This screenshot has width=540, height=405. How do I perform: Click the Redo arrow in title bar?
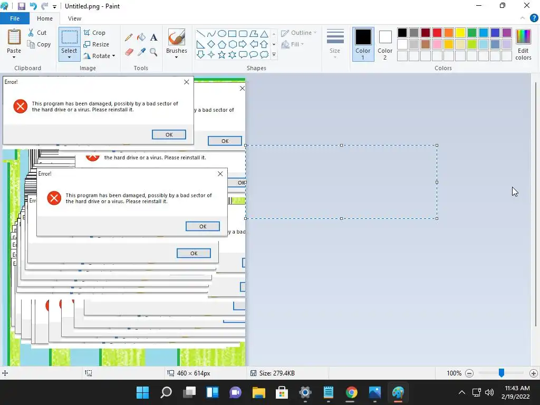(x=44, y=6)
